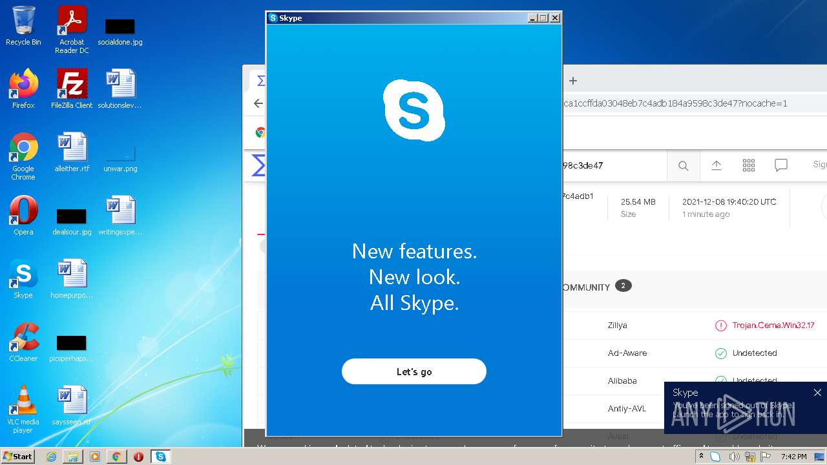Dismiss the Skype signed-out notification
Viewport: 827px width, 465px height.
tap(817, 393)
